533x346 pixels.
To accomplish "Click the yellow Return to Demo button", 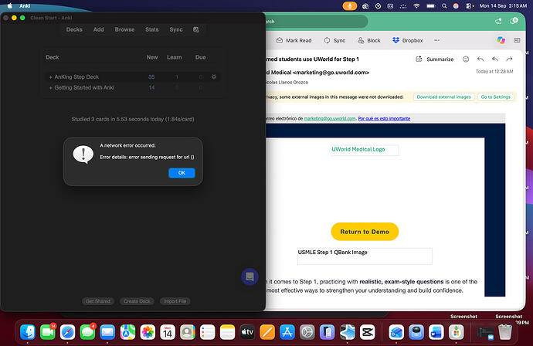I will click(x=365, y=232).
